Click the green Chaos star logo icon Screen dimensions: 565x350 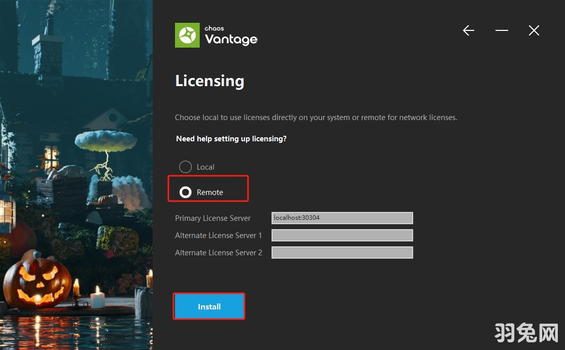187,35
